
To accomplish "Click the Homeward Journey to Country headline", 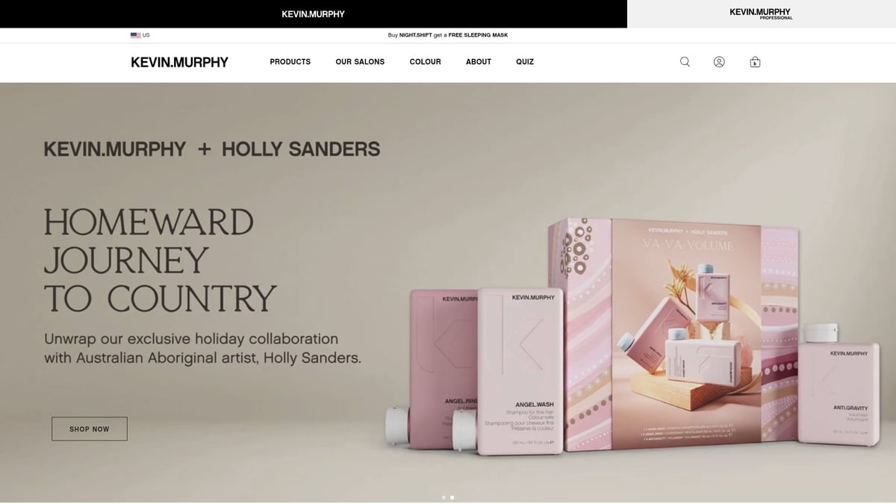I will [160, 260].
